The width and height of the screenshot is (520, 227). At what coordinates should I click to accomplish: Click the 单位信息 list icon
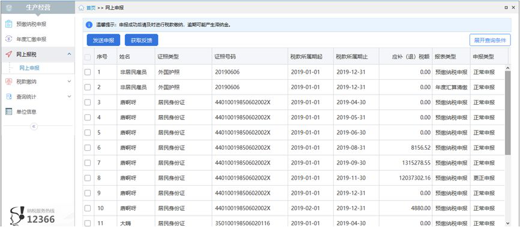pos(9,112)
